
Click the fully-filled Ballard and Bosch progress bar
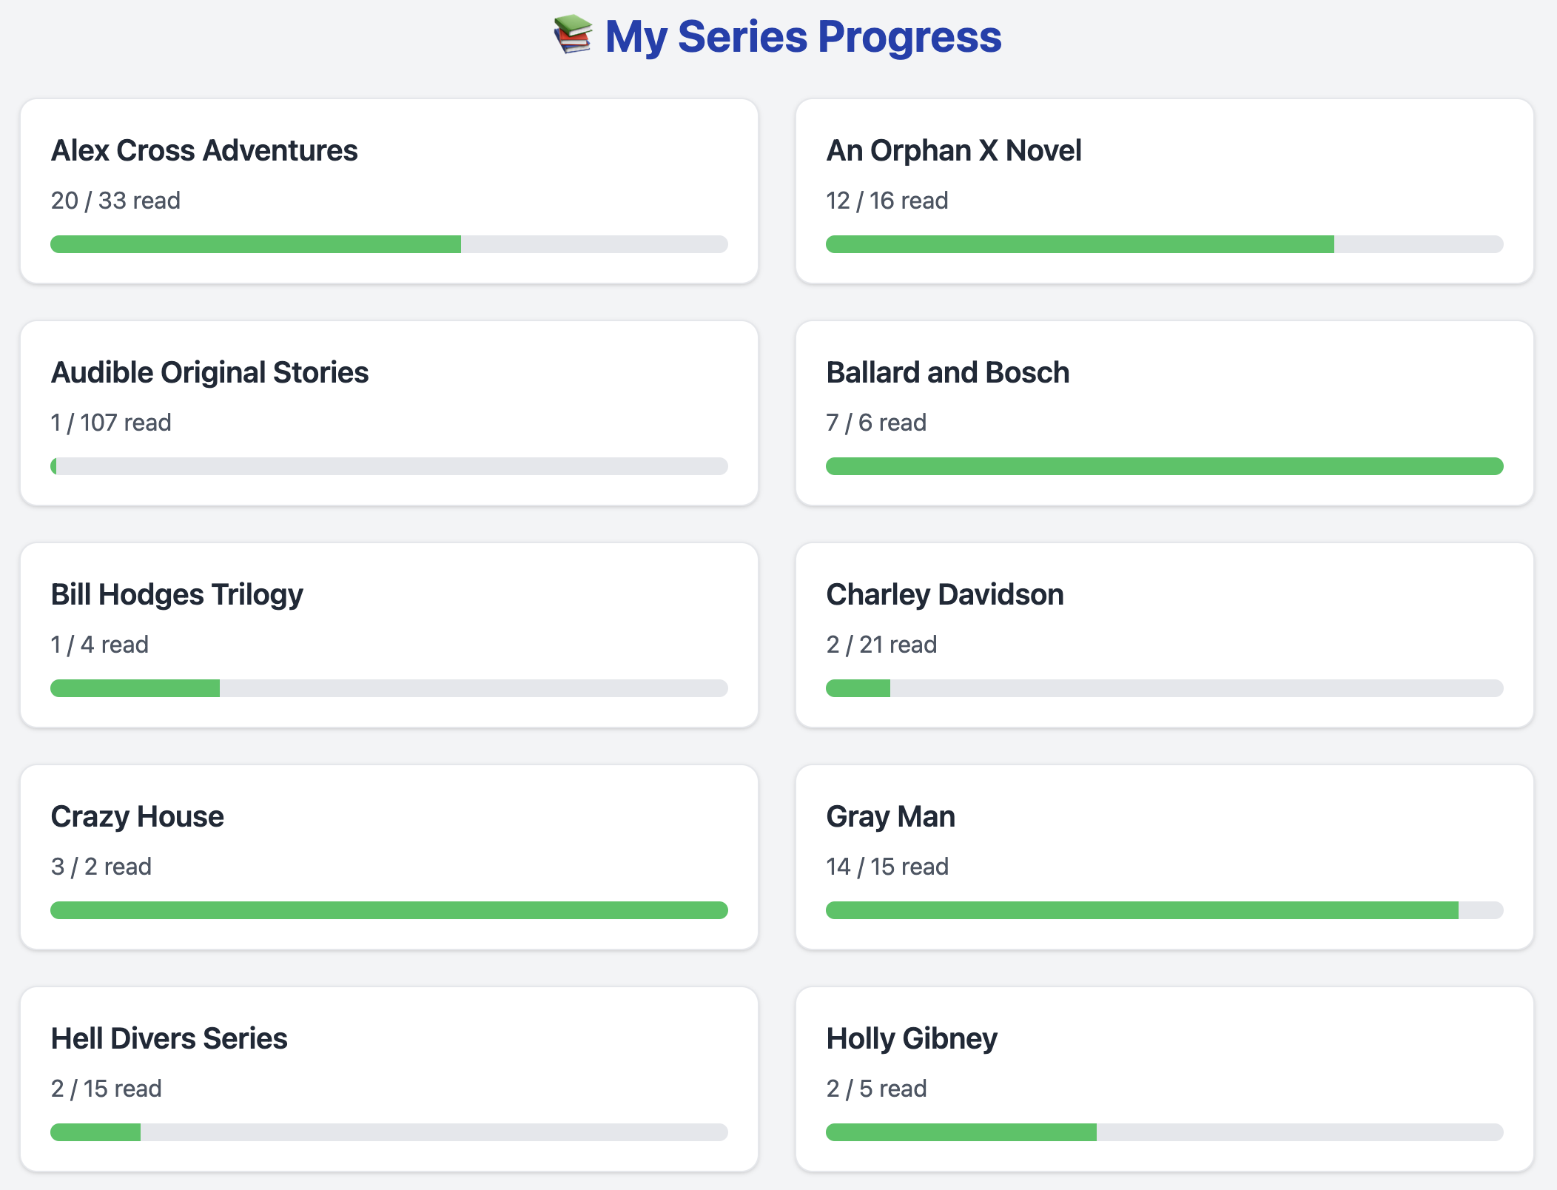tap(1164, 466)
